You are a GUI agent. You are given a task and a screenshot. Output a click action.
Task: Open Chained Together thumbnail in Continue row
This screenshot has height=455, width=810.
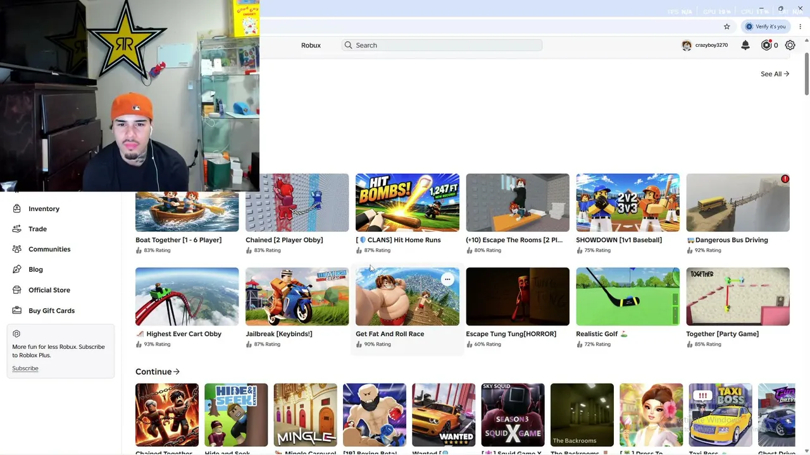[167, 415]
